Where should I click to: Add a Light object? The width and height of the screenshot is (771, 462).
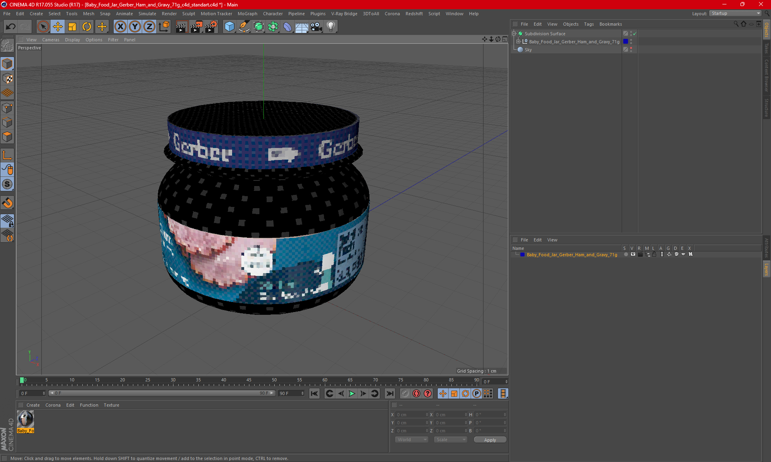pos(331,27)
